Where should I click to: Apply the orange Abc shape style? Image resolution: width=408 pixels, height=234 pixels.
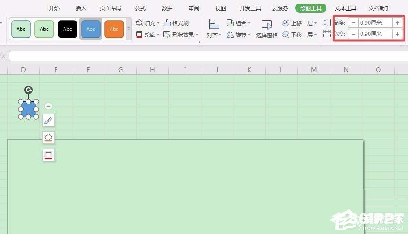point(114,29)
